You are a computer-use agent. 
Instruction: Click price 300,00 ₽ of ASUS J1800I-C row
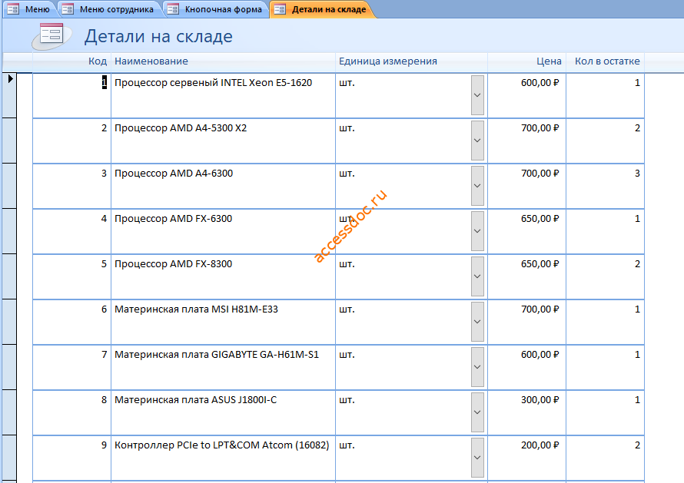click(x=526, y=413)
